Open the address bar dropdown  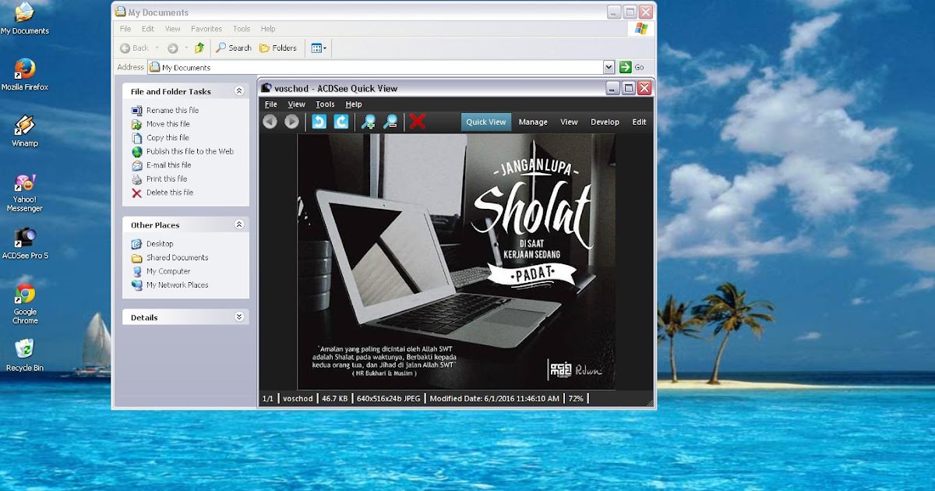point(609,67)
